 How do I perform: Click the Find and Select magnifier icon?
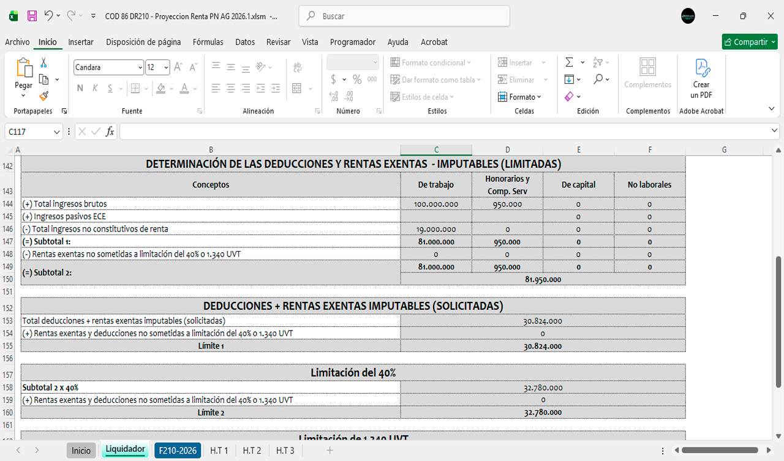[x=598, y=80]
